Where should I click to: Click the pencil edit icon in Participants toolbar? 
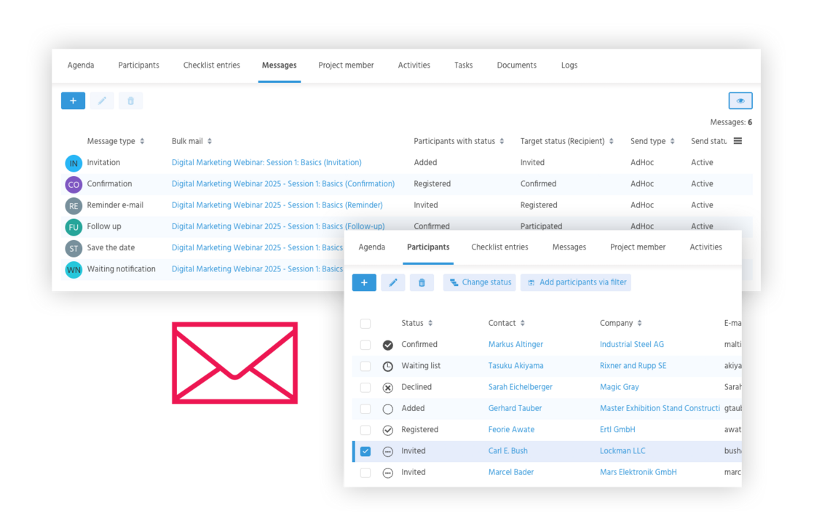(392, 282)
